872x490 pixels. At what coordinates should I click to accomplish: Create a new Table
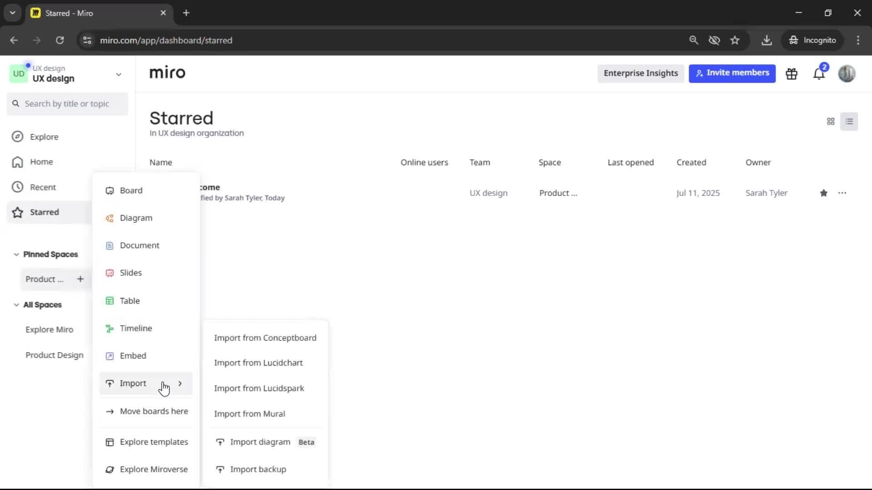click(x=146, y=301)
